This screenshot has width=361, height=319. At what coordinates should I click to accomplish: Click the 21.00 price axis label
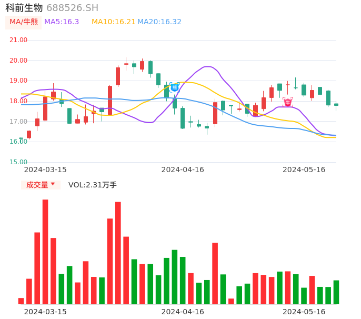click(x=19, y=40)
